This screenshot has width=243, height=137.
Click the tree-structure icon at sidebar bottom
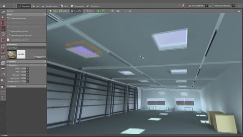(3, 98)
